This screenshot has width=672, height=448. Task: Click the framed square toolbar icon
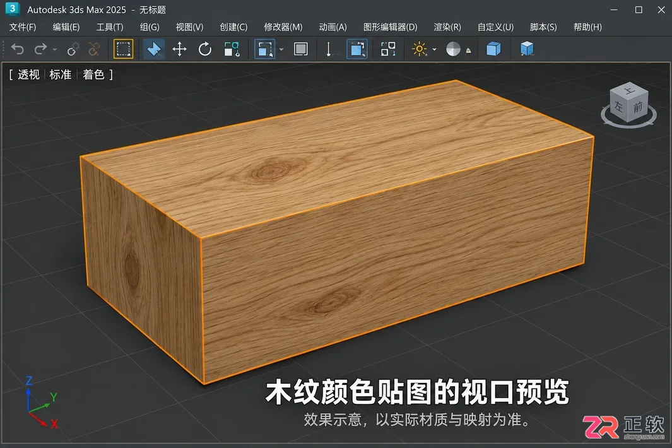click(301, 49)
